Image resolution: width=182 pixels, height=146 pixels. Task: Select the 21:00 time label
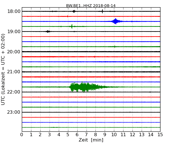(14, 72)
